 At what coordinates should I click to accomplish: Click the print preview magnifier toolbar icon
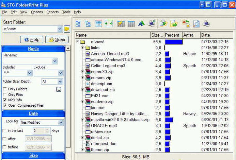196,24
